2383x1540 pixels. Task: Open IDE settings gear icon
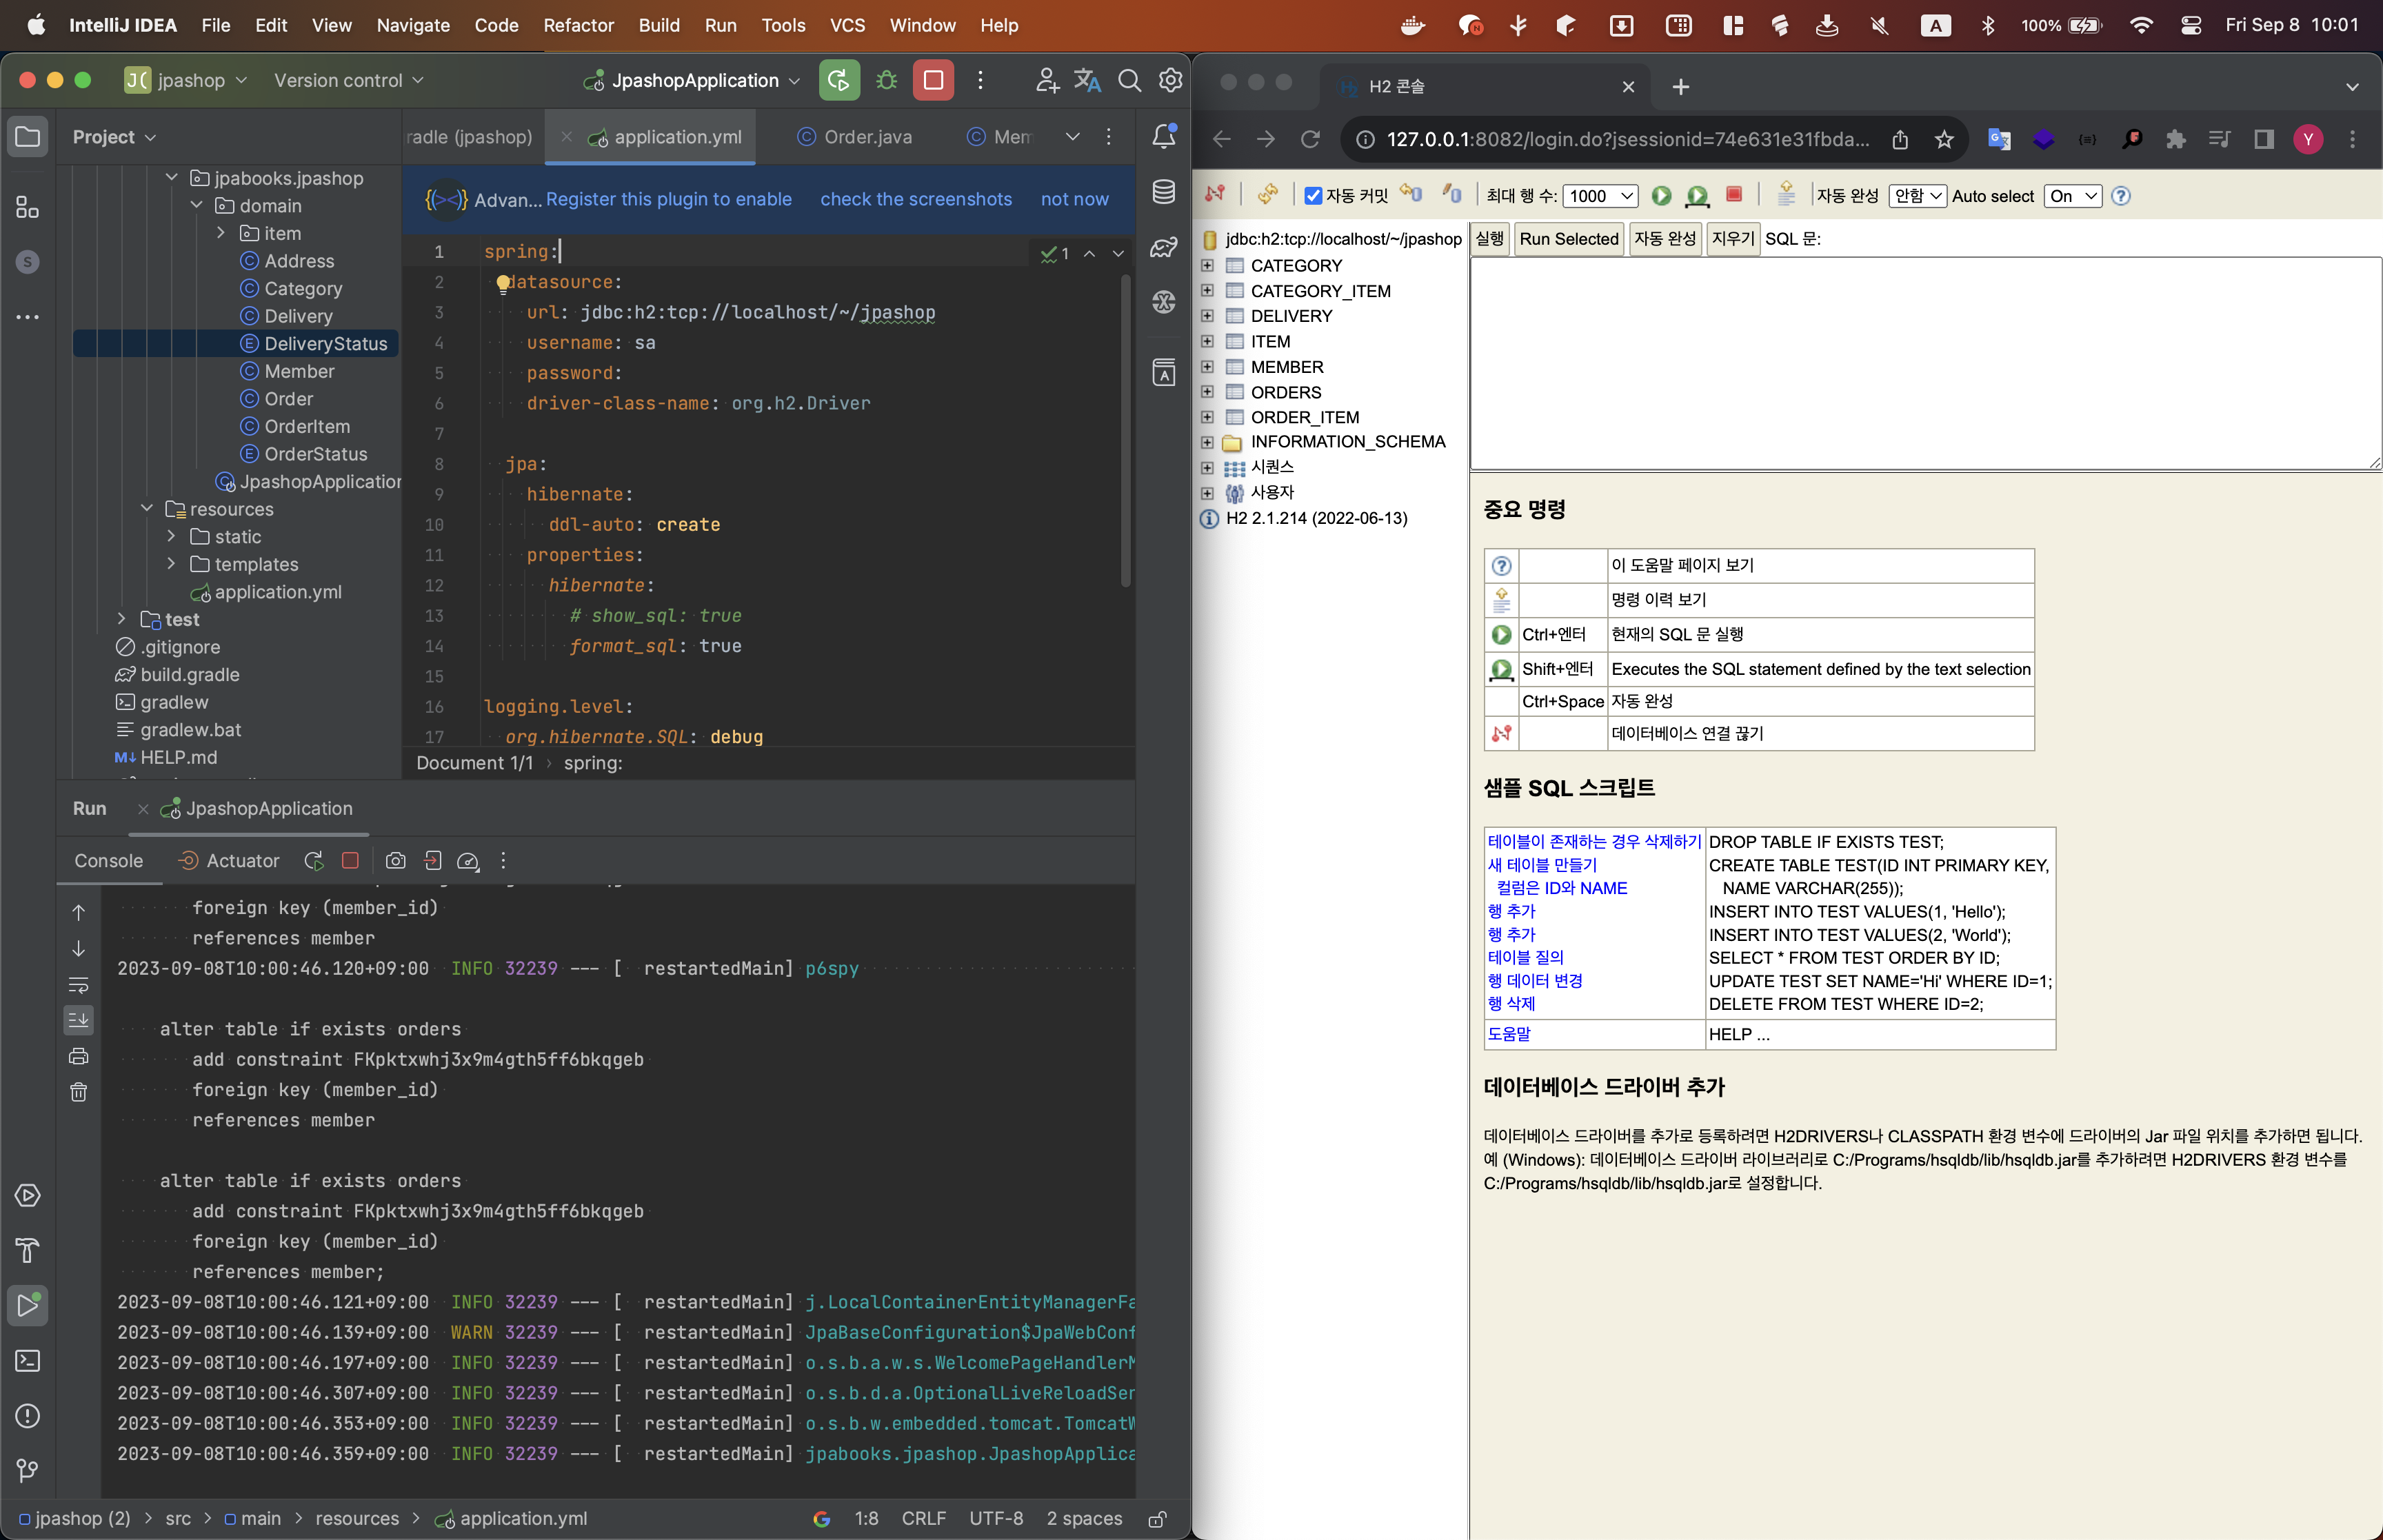(1170, 80)
